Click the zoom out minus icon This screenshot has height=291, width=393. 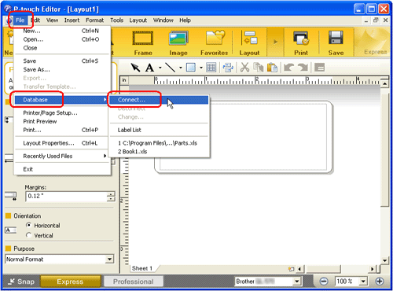tap(324, 282)
